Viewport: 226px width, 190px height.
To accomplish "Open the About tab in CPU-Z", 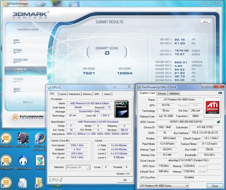I will tap(107, 94).
